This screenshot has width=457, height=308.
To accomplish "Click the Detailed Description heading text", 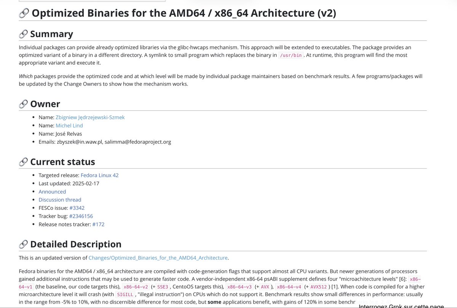I will pyautogui.click(x=76, y=244).
